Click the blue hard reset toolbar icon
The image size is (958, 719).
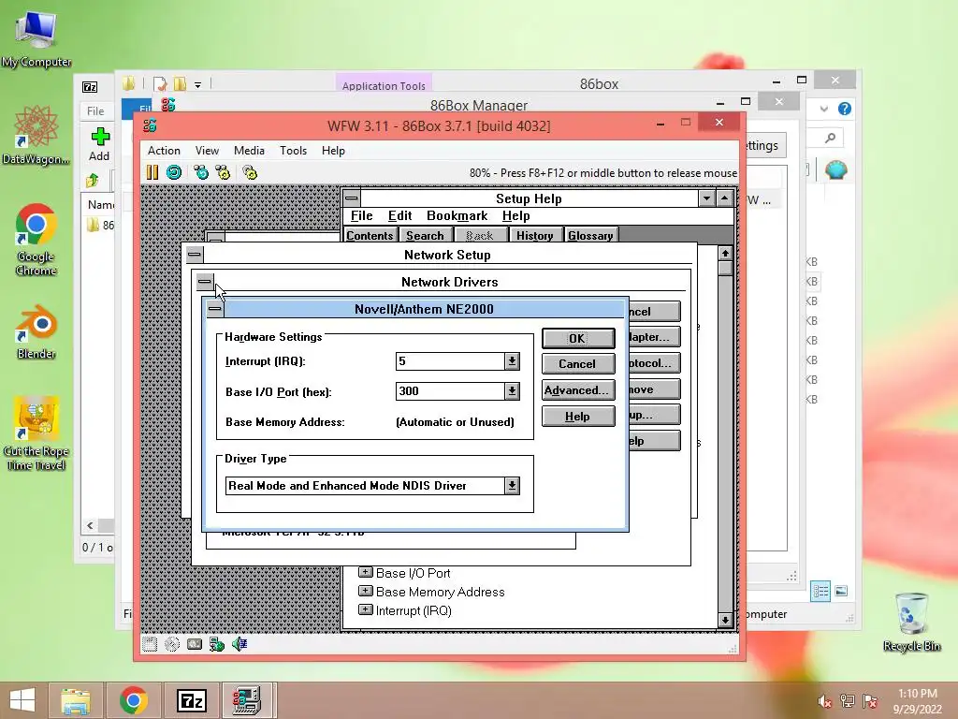pyautogui.click(x=174, y=172)
